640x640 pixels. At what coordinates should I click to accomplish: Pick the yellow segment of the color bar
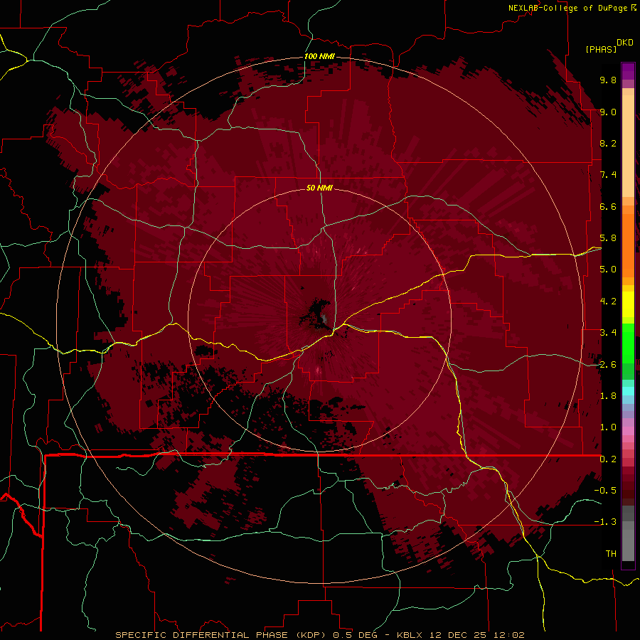(x=628, y=304)
